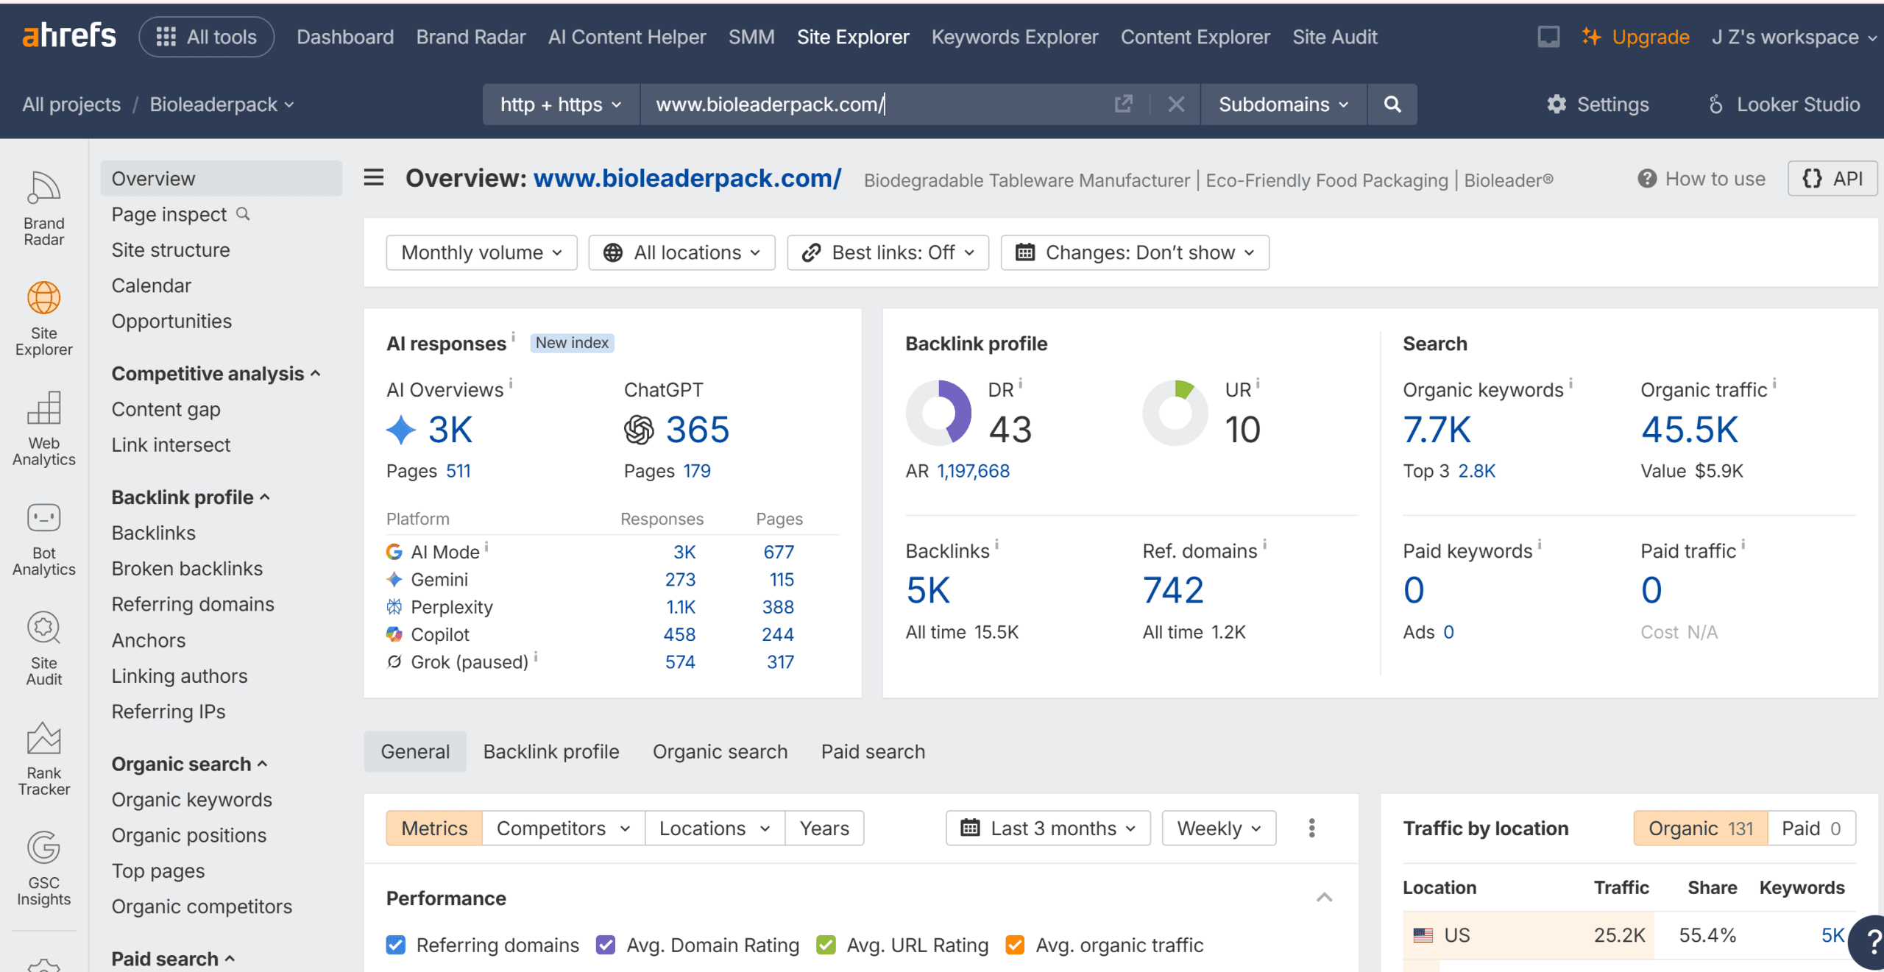Open Content Explorer in top menu

(1195, 36)
